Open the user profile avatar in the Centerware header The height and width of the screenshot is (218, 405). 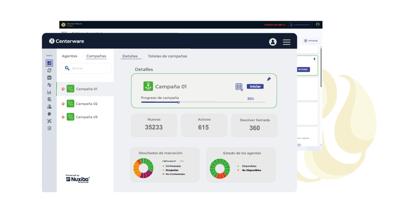tap(273, 42)
